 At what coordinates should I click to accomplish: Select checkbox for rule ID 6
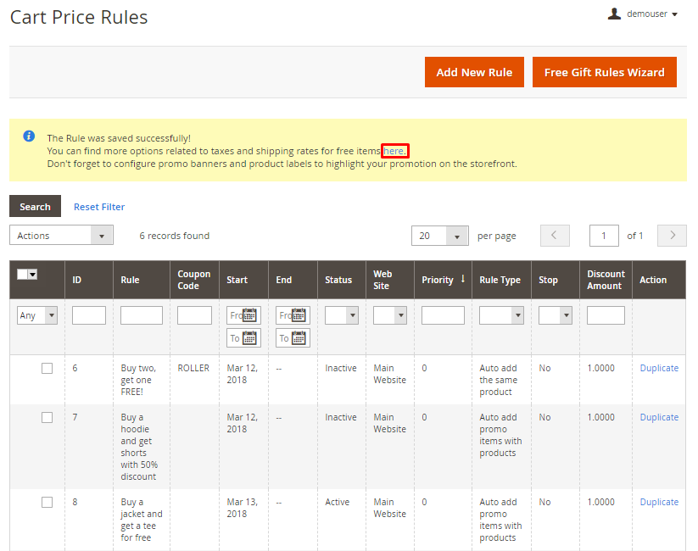pyautogui.click(x=47, y=368)
